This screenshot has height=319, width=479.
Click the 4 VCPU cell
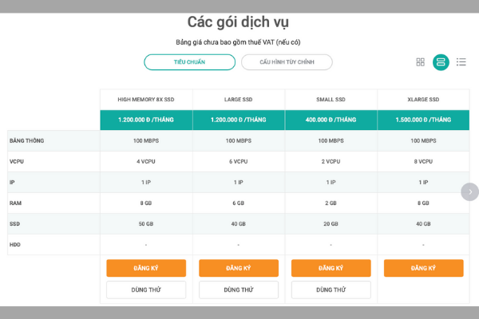pos(146,161)
